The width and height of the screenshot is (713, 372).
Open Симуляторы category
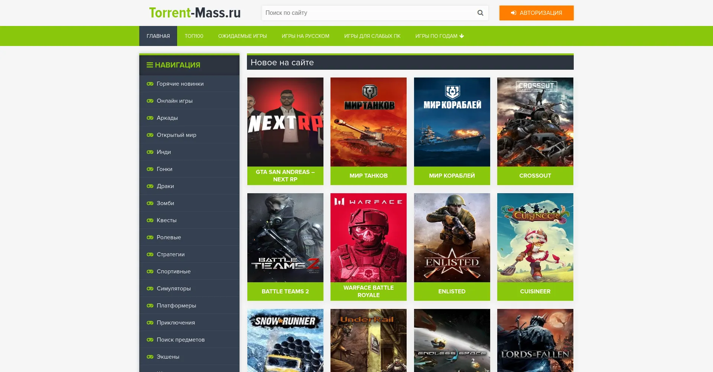tap(189, 289)
